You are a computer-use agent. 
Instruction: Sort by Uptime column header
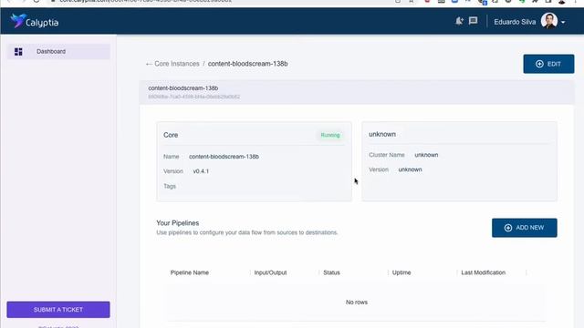pyautogui.click(x=401, y=272)
